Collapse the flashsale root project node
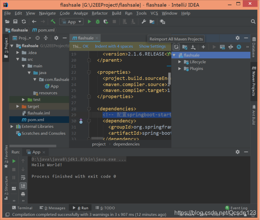This screenshot has height=220, width=260. [x=12, y=46]
